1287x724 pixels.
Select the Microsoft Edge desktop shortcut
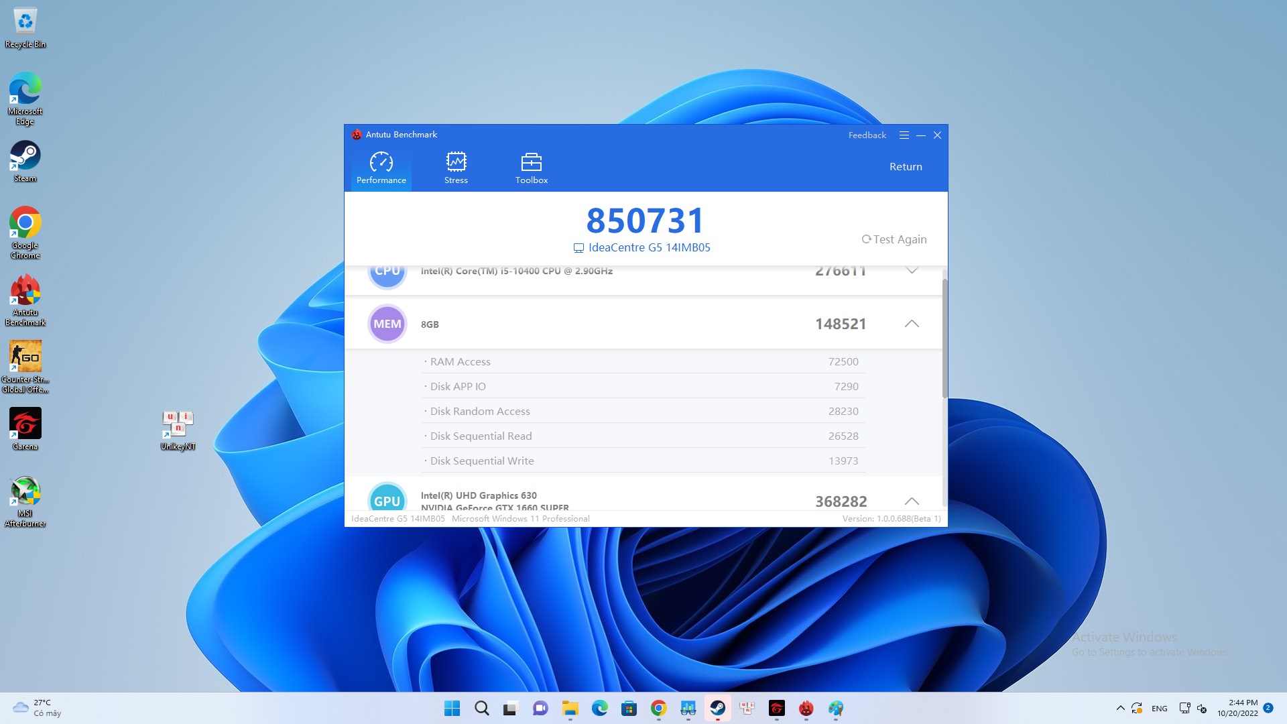pyautogui.click(x=25, y=98)
